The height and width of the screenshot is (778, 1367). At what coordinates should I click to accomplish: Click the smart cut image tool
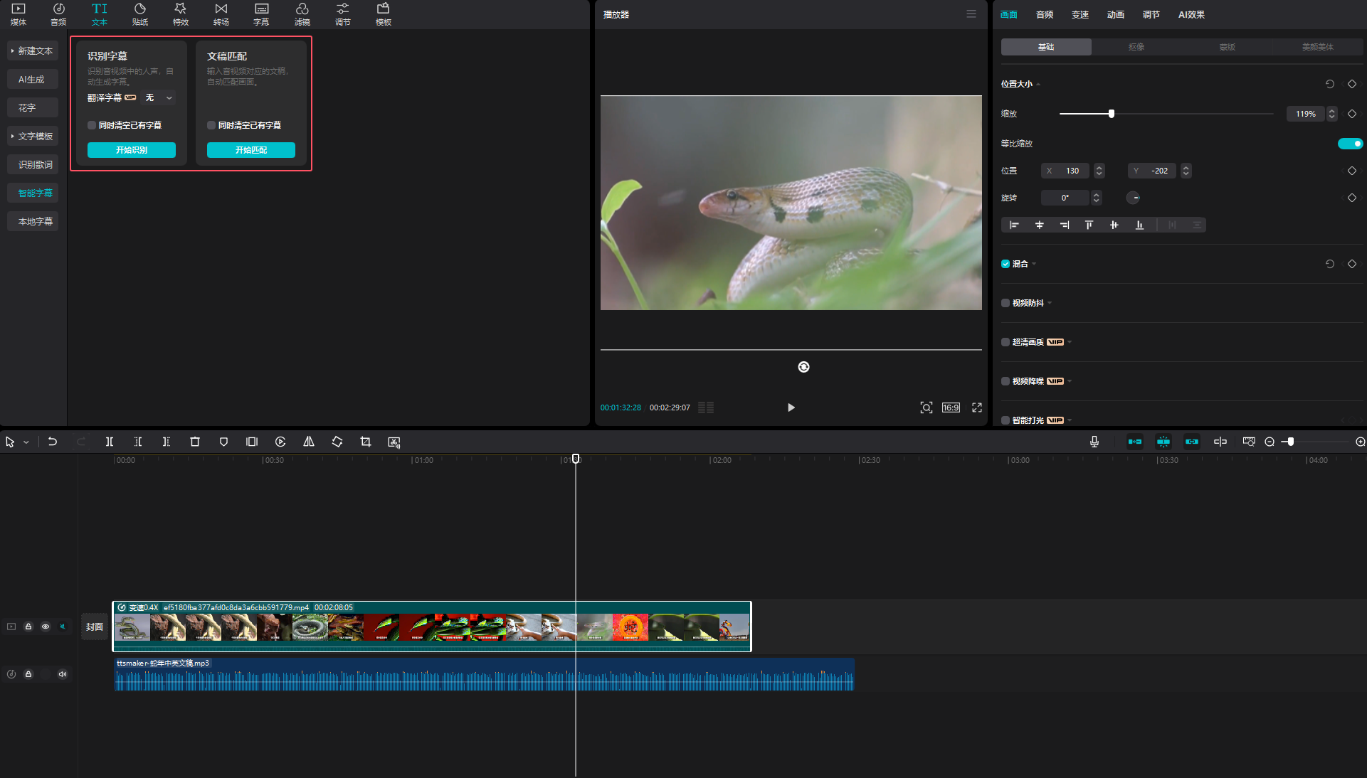pos(394,442)
